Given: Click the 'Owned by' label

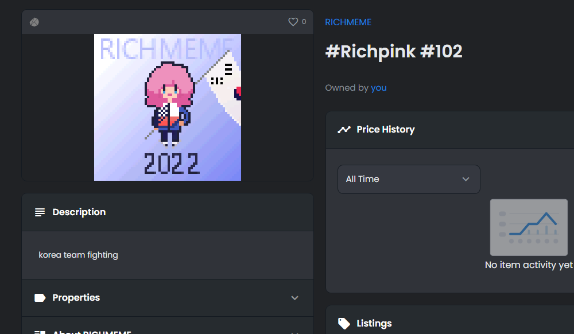Looking at the screenshot, I should tap(347, 88).
